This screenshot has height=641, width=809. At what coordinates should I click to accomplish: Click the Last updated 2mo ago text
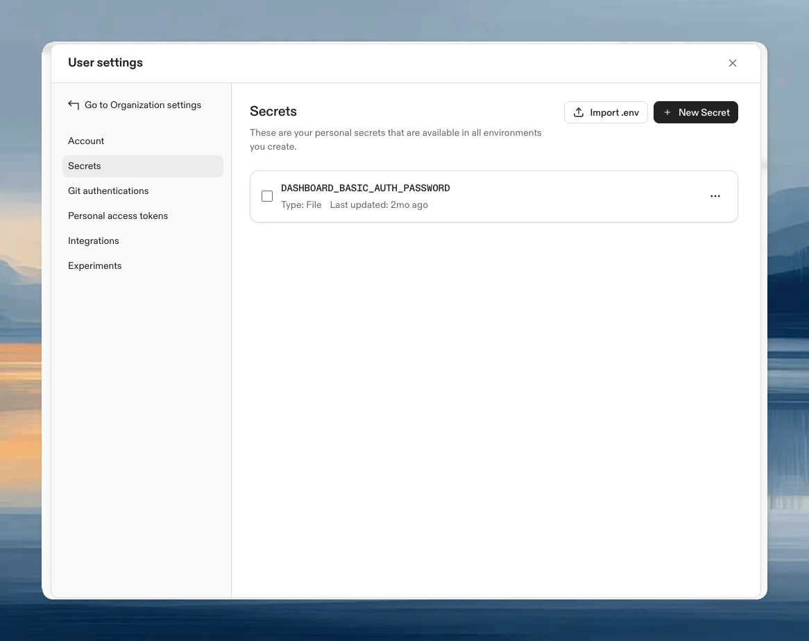(379, 204)
